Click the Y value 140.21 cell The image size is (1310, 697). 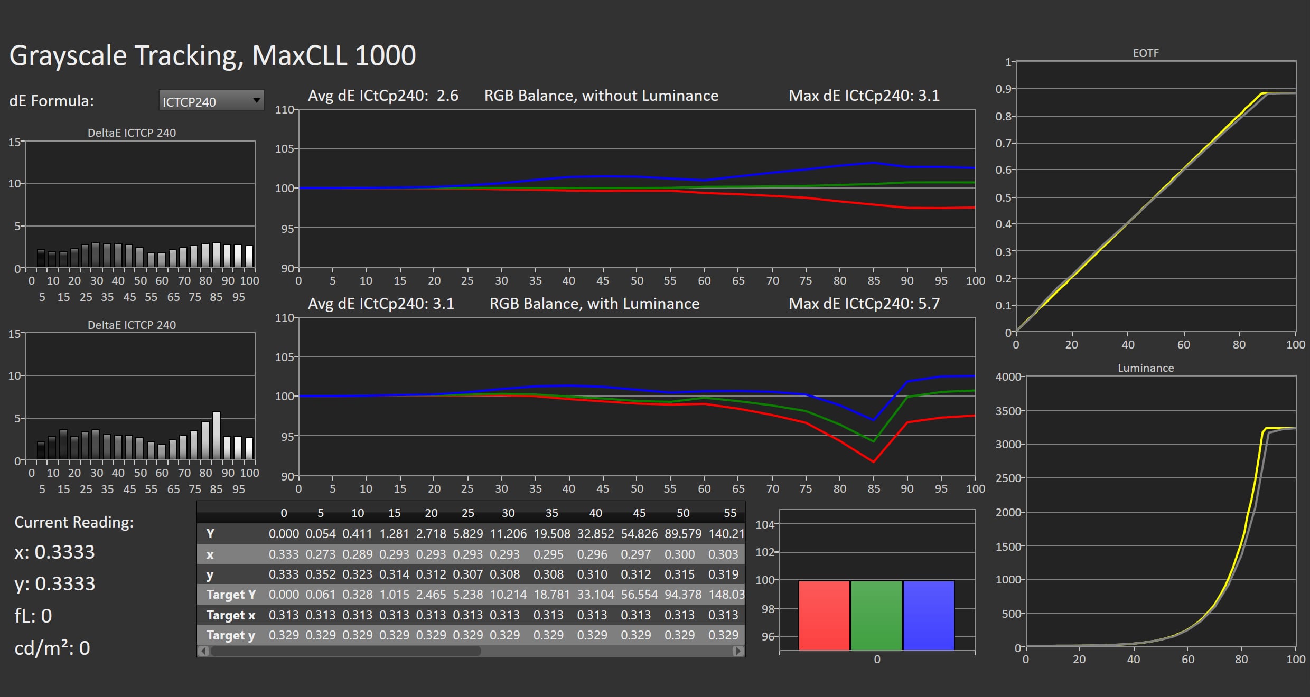(x=726, y=534)
